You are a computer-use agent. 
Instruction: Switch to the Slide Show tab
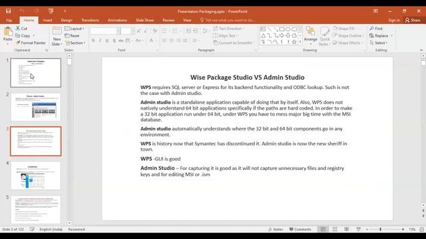click(144, 20)
